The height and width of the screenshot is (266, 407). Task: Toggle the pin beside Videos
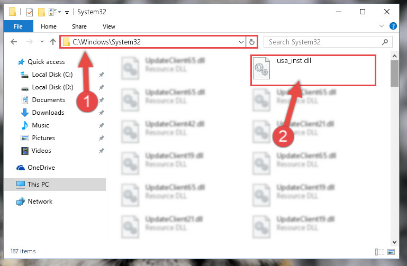point(101,151)
